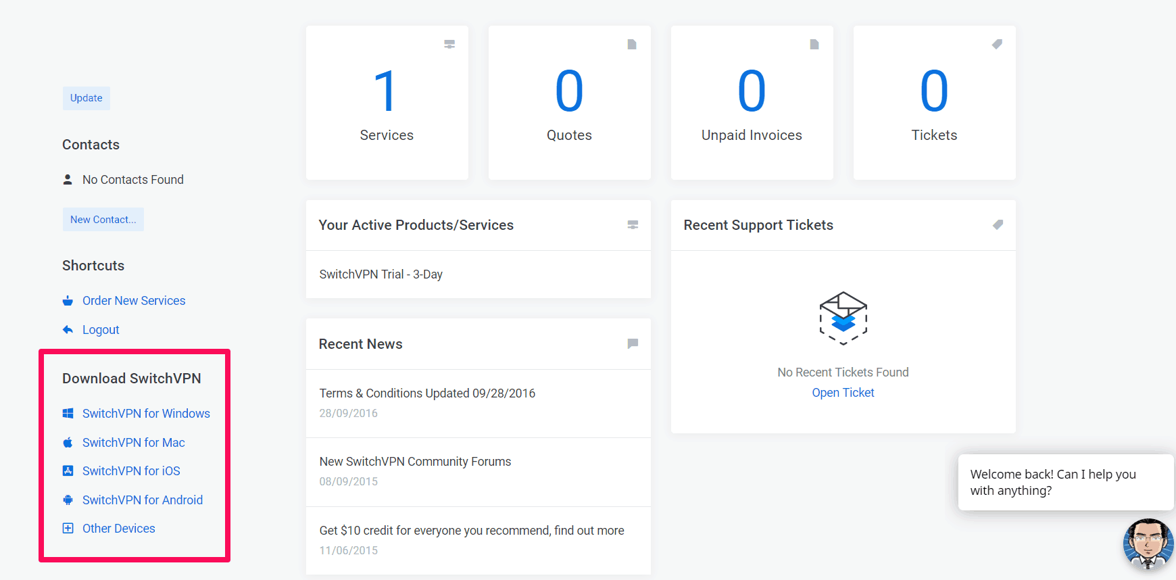Screen dimensions: 1176x580
Task: Click the Logout link
Action: 101,329
